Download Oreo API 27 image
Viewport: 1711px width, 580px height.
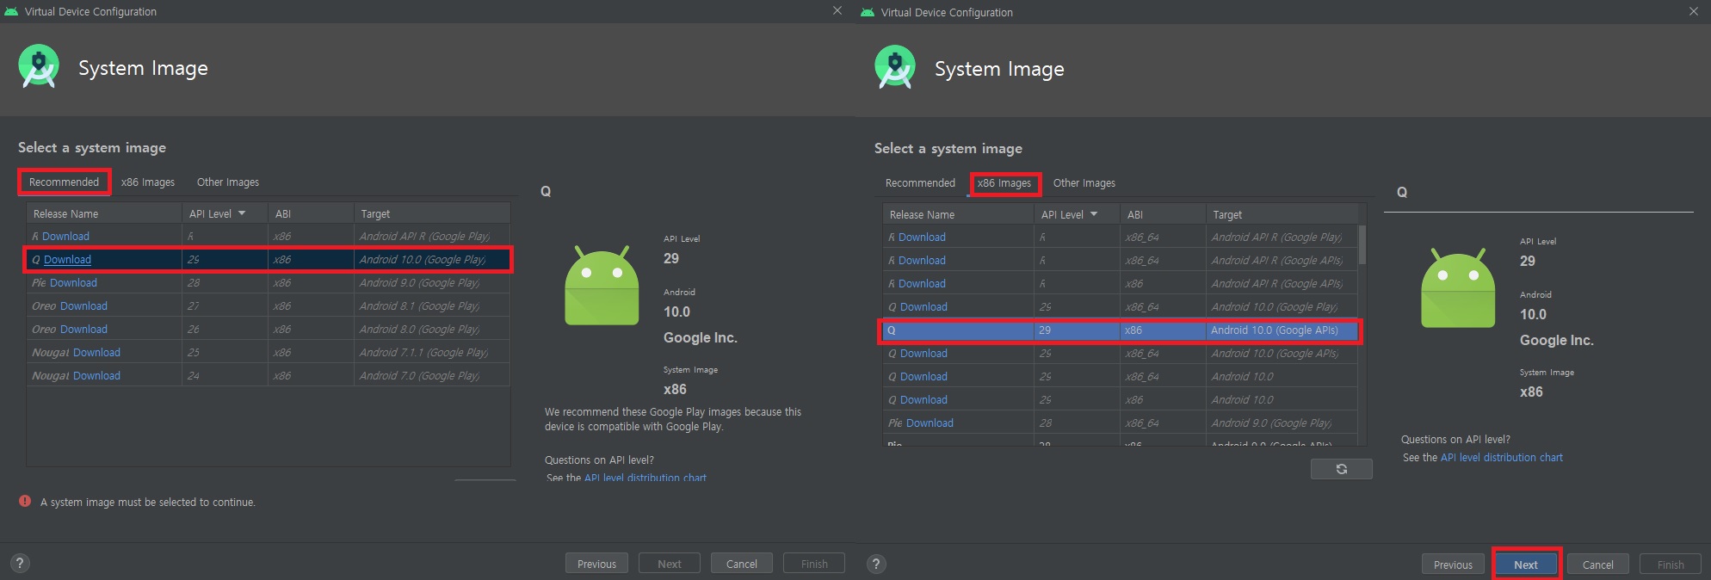pos(83,306)
